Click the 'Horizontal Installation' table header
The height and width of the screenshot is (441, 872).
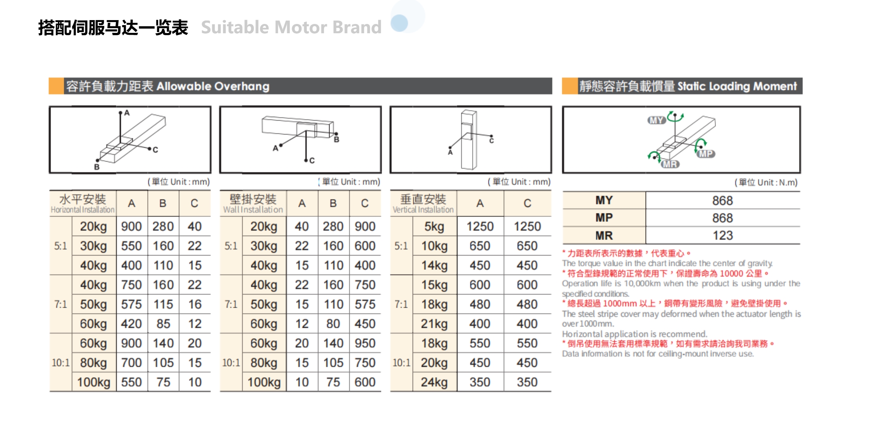pyautogui.click(x=83, y=203)
